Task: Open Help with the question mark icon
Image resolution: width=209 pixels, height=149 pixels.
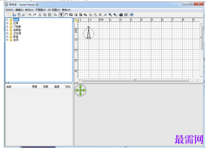Action: click(132, 15)
